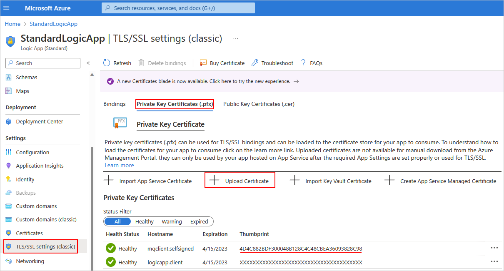
Task: Open the Azure portal hamburger menu
Action: pos(6,8)
